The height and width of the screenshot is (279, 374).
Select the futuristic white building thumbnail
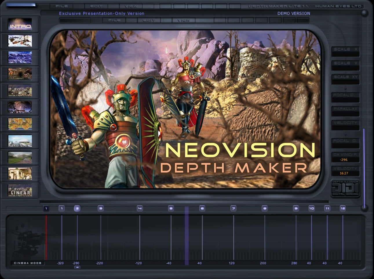point(20,141)
